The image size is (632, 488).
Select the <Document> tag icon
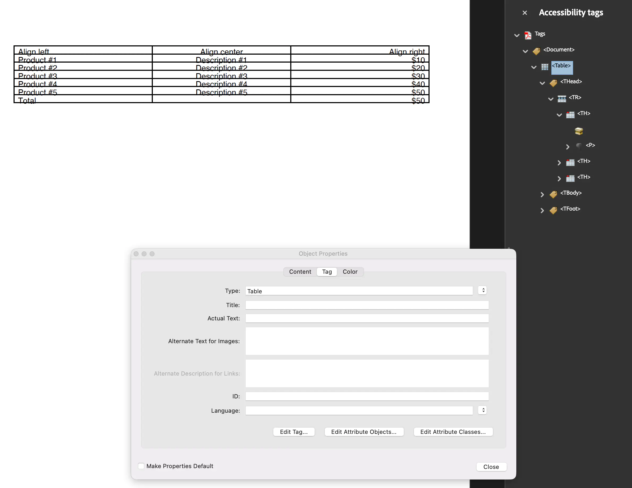click(537, 51)
